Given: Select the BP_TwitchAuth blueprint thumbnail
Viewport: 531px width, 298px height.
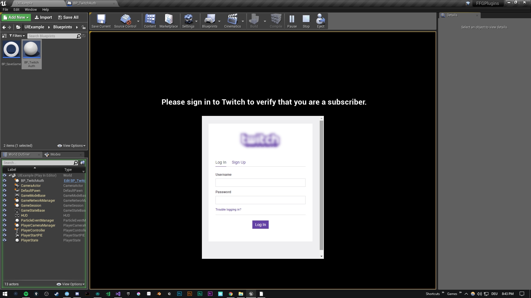Looking at the screenshot, I should (32, 50).
